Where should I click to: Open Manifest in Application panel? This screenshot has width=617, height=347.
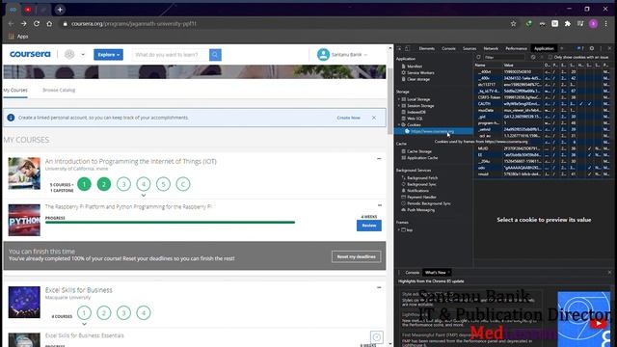tap(415, 67)
